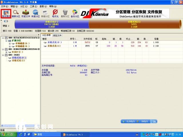Click the orange NTFS partition bar

(135, 24)
